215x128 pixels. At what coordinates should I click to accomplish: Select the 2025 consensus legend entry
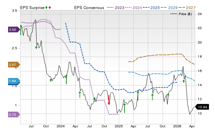151,8
